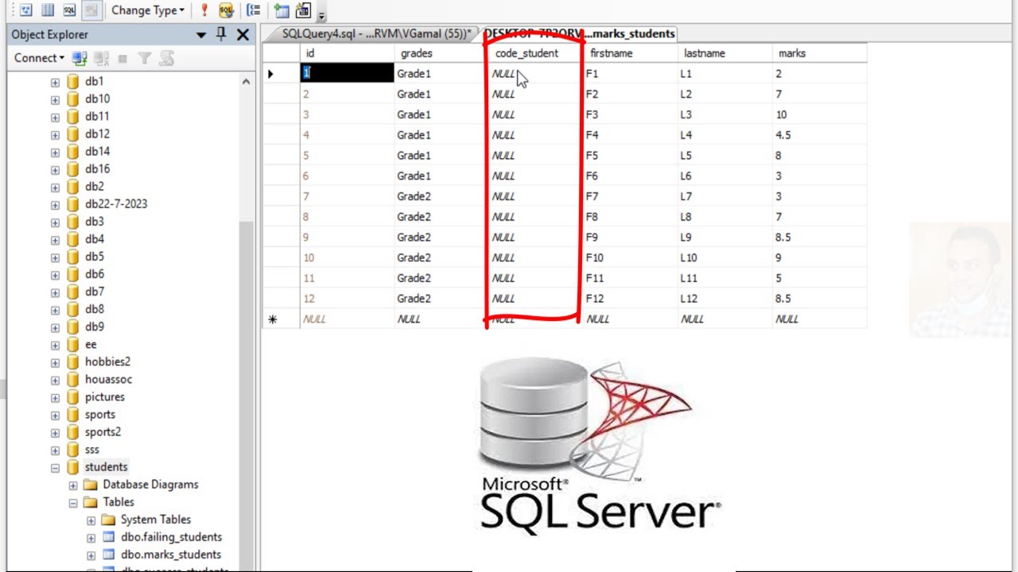1018x572 pixels.
Task: Click the lastname cell 'L12'
Action: [725, 299]
